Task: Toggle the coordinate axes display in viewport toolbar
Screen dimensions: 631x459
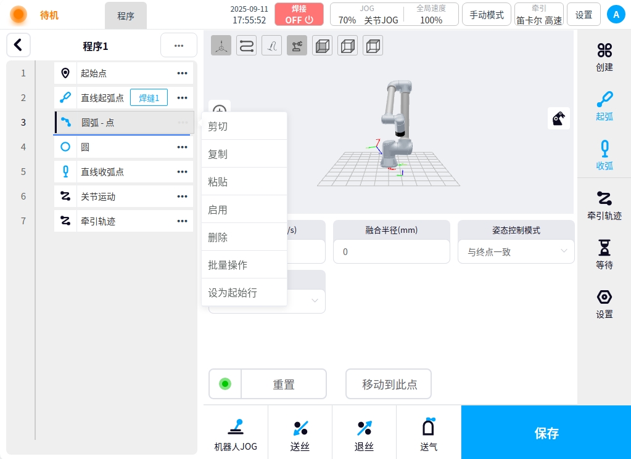Action: pyautogui.click(x=221, y=46)
